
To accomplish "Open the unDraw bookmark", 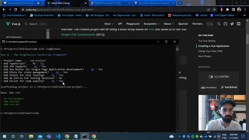I will pos(202,15).
